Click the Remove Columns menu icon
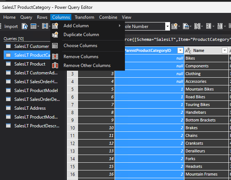This screenshot has width=231, height=180. (55, 57)
